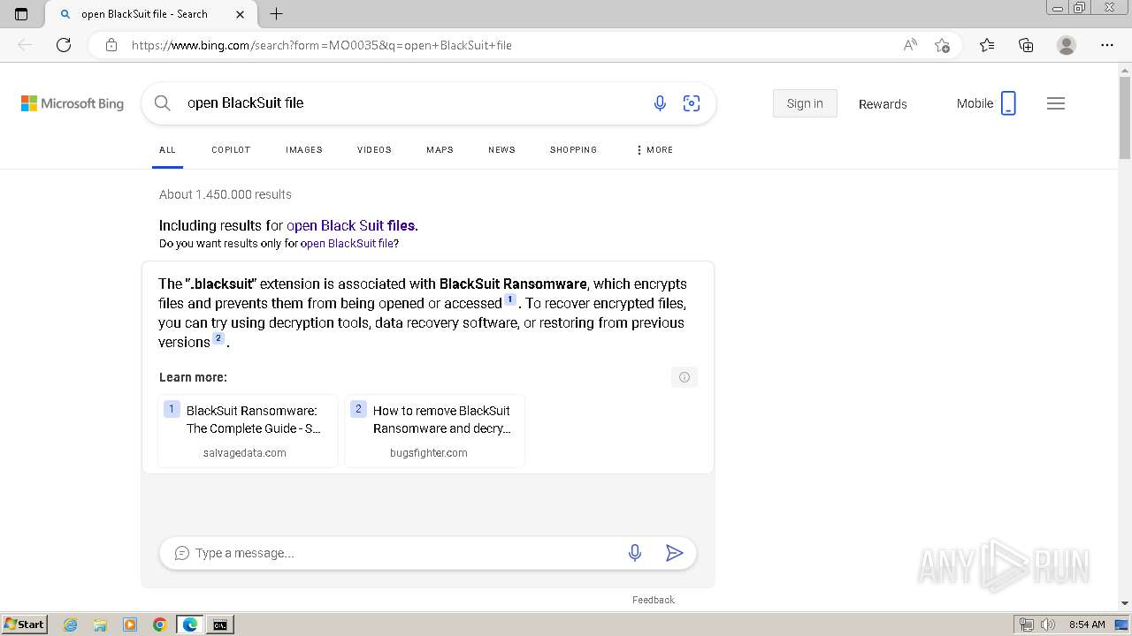View site information lock icon
The height and width of the screenshot is (636, 1132).
pyautogui.click(x=111, y=45)
